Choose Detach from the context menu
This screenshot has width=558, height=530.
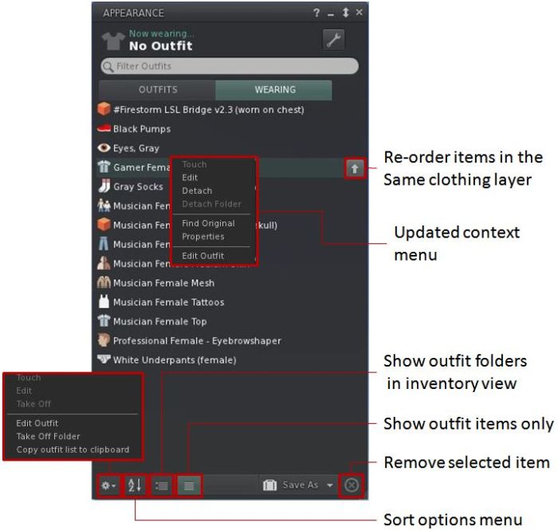(197, 190)
